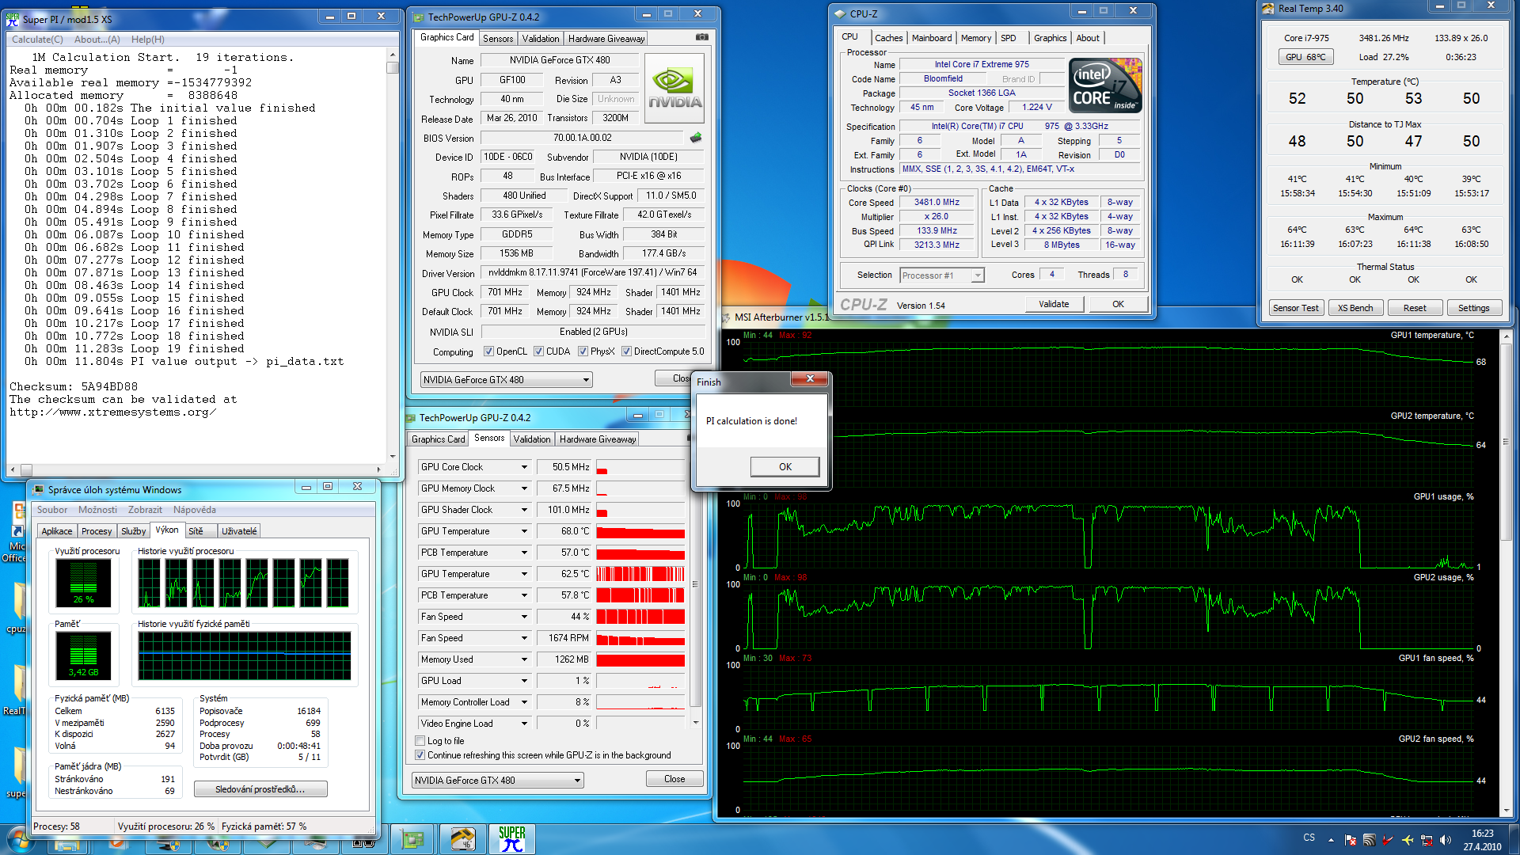Switch to Sensors tab in top GPU-Z
The width and height of the screenshot is (1520, 855).
point(498,39)
